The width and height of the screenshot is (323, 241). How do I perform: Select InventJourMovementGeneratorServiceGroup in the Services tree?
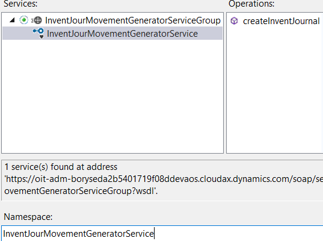[x=133, y=20]
